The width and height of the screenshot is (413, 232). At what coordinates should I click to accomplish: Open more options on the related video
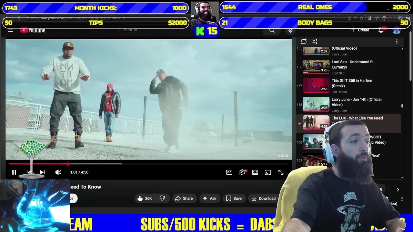pos(402,199)
